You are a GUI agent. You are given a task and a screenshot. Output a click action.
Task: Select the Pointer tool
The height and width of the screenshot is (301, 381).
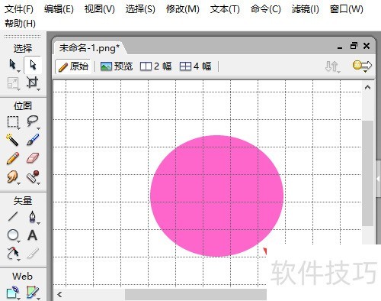point(12,65)
